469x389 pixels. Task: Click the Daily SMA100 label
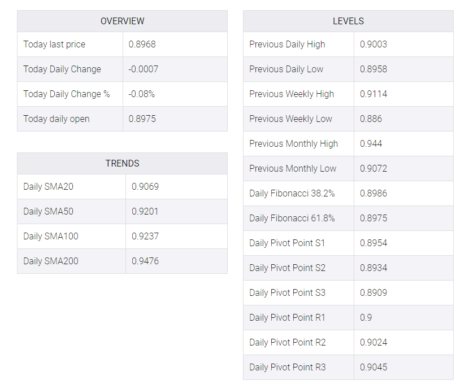(51, 236)
